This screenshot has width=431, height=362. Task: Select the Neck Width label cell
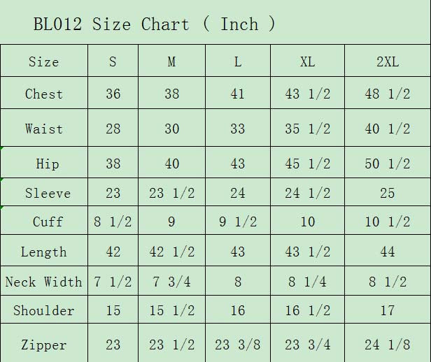[44, 282]
